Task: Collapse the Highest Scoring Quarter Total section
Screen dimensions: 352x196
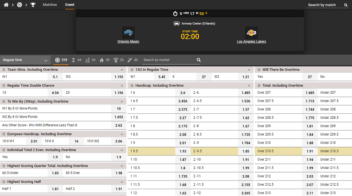Action: [122, 166]
